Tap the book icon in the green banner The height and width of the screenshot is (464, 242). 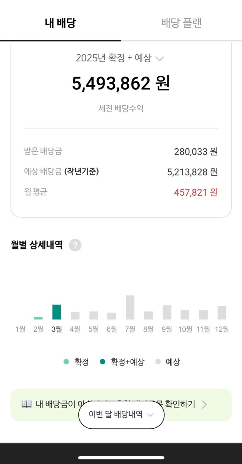point(26,404)
